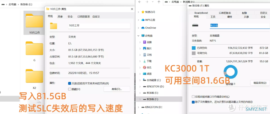
Task: Click 新加卷 (E:) breadcrumb in left address bar
Action: coord(26,4)
